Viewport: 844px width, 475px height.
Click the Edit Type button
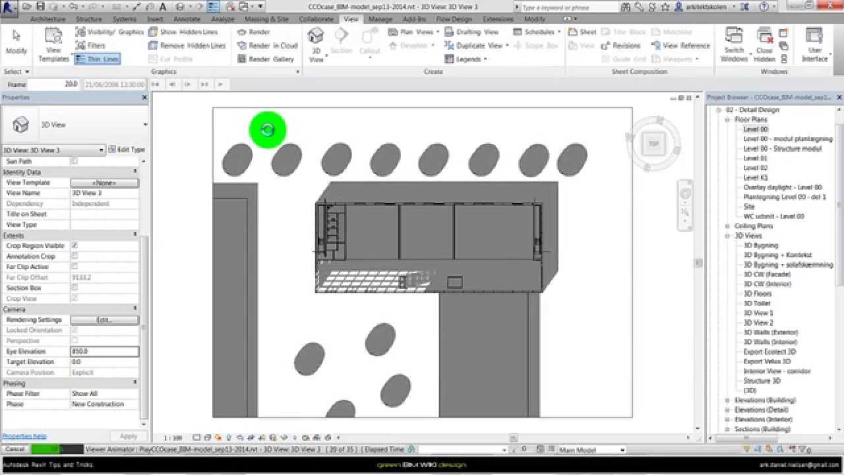(127, 150)
